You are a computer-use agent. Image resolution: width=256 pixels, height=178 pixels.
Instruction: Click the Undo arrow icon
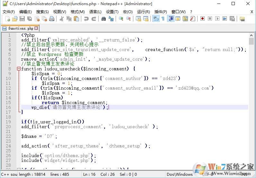pos(86,19)
